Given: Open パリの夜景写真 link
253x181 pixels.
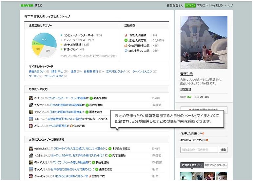Looking at the screenshot, I should pyautogui.click(x=58, y=126).
